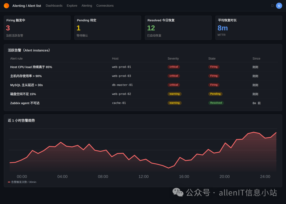Select the Resolved 今日恢复 stat card

[178, 28]
